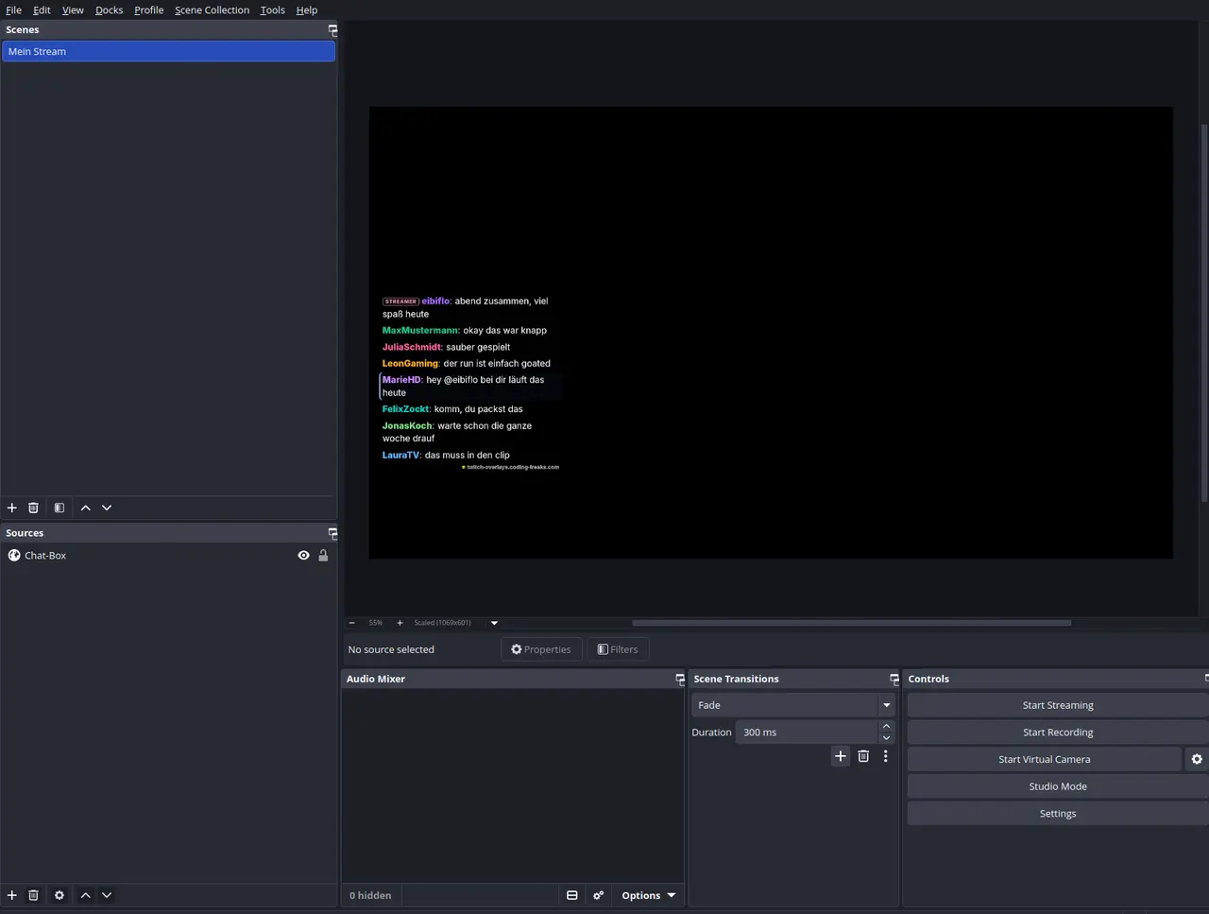Screen dimensions: 1209x914
Task: Select the Chat-Box source row
Action: (x=168, y=556)
